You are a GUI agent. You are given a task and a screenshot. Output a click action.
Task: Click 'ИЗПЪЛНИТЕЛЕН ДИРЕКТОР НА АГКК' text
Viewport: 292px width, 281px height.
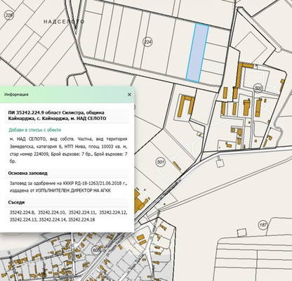73,190
